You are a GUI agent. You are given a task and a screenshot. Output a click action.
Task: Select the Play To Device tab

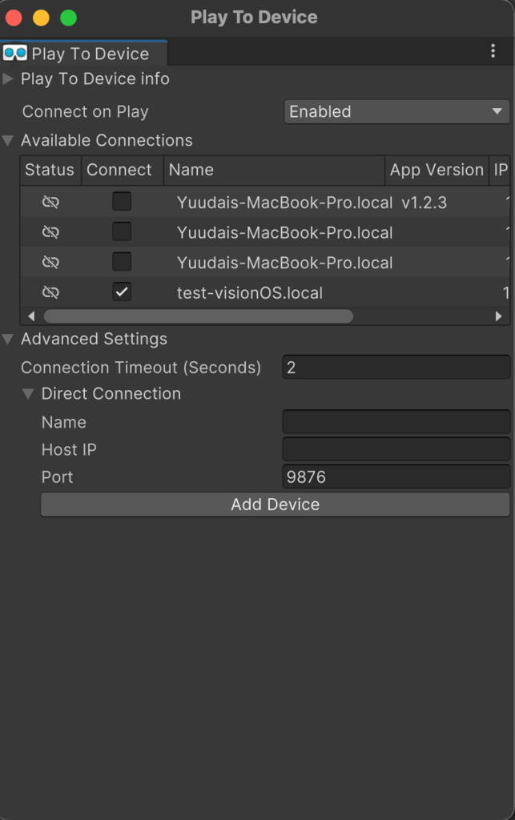coord(83,54)
